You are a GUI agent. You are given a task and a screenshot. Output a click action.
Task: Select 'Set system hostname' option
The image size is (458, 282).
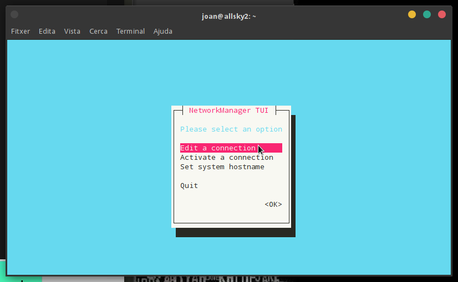(222, 167)
